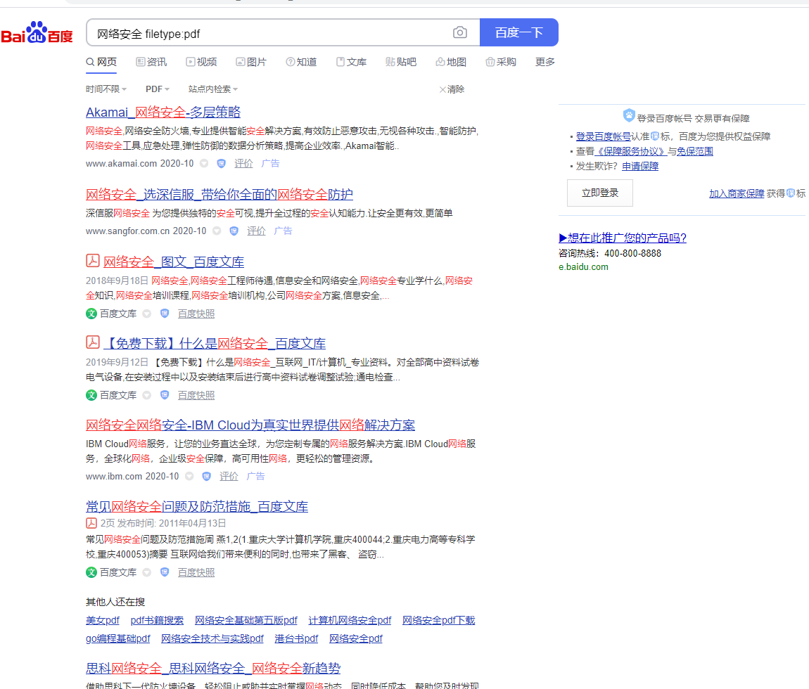Open the 更多 tab menu

pyautogui.click(x=544, y=62)
